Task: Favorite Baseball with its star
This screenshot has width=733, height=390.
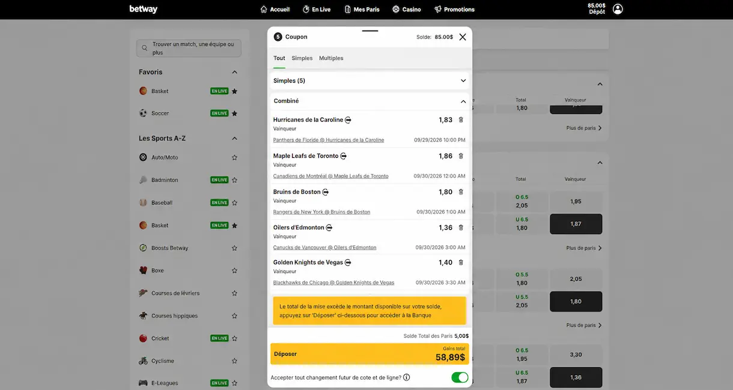Action: tap(234, 203)
